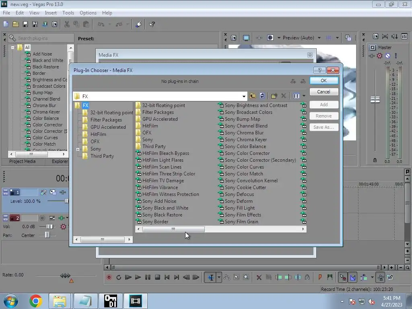Click the plug-in list horizontal scrollbar thumb
Image resolution: width=412 pixels, height=309 pixels.
click(x=173, y=229)
